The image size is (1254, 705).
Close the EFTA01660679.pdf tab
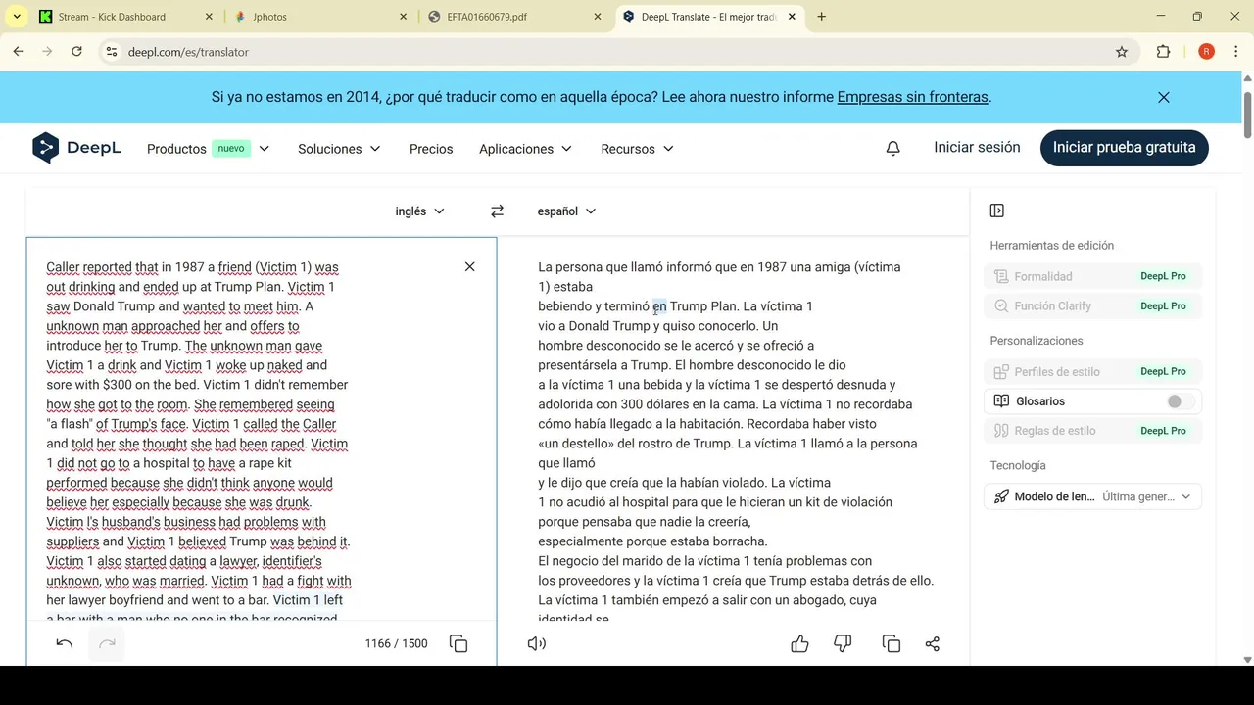click(x=598, y=17)
